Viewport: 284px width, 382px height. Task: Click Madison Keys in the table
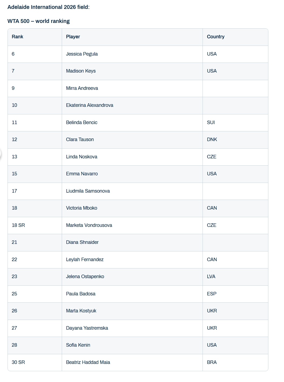[81, 71]
